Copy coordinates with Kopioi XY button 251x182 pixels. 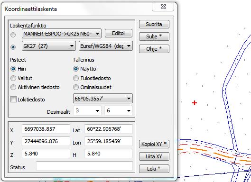154,144
